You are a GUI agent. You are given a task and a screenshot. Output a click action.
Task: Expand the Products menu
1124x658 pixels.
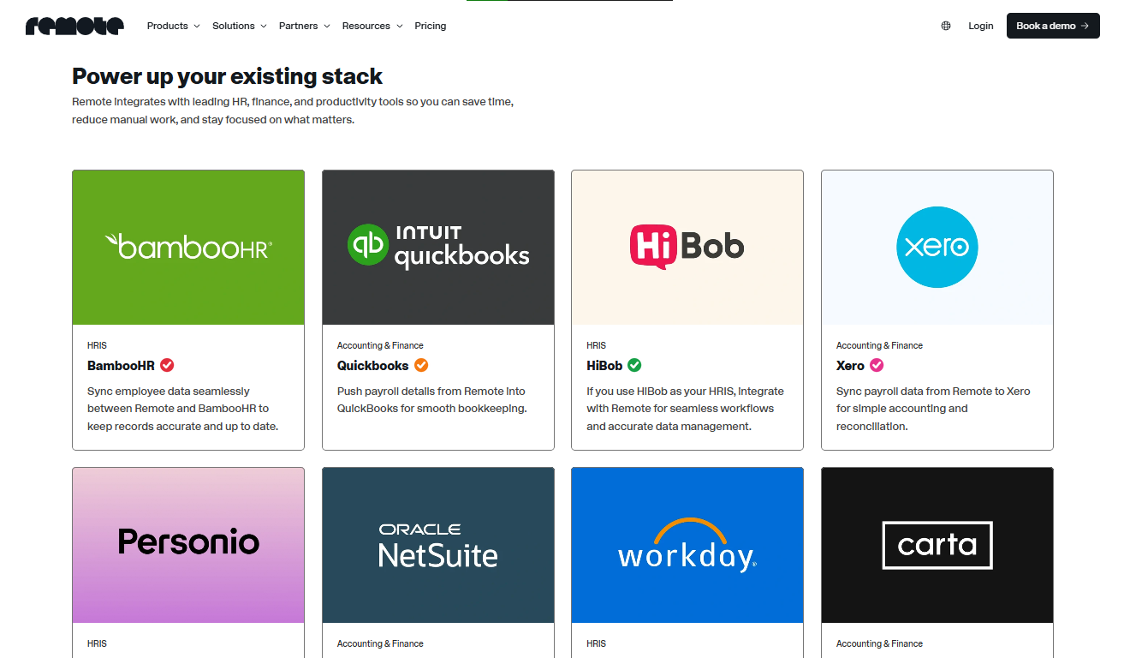[173, 26]
